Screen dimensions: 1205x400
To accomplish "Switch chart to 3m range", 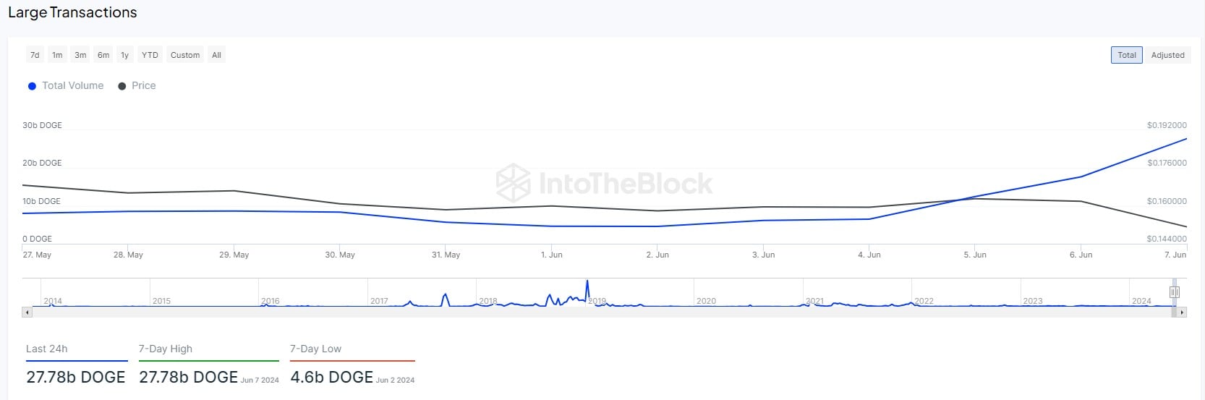I will click(80, 55).
